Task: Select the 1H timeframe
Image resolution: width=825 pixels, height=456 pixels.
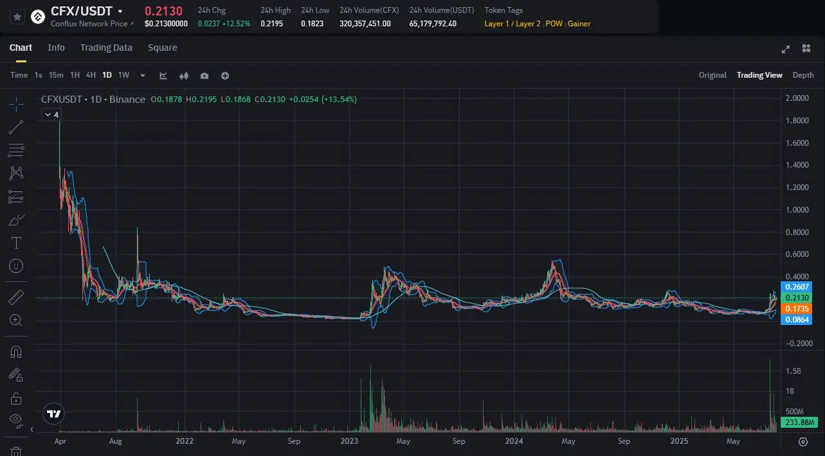Action: (75, 75)
